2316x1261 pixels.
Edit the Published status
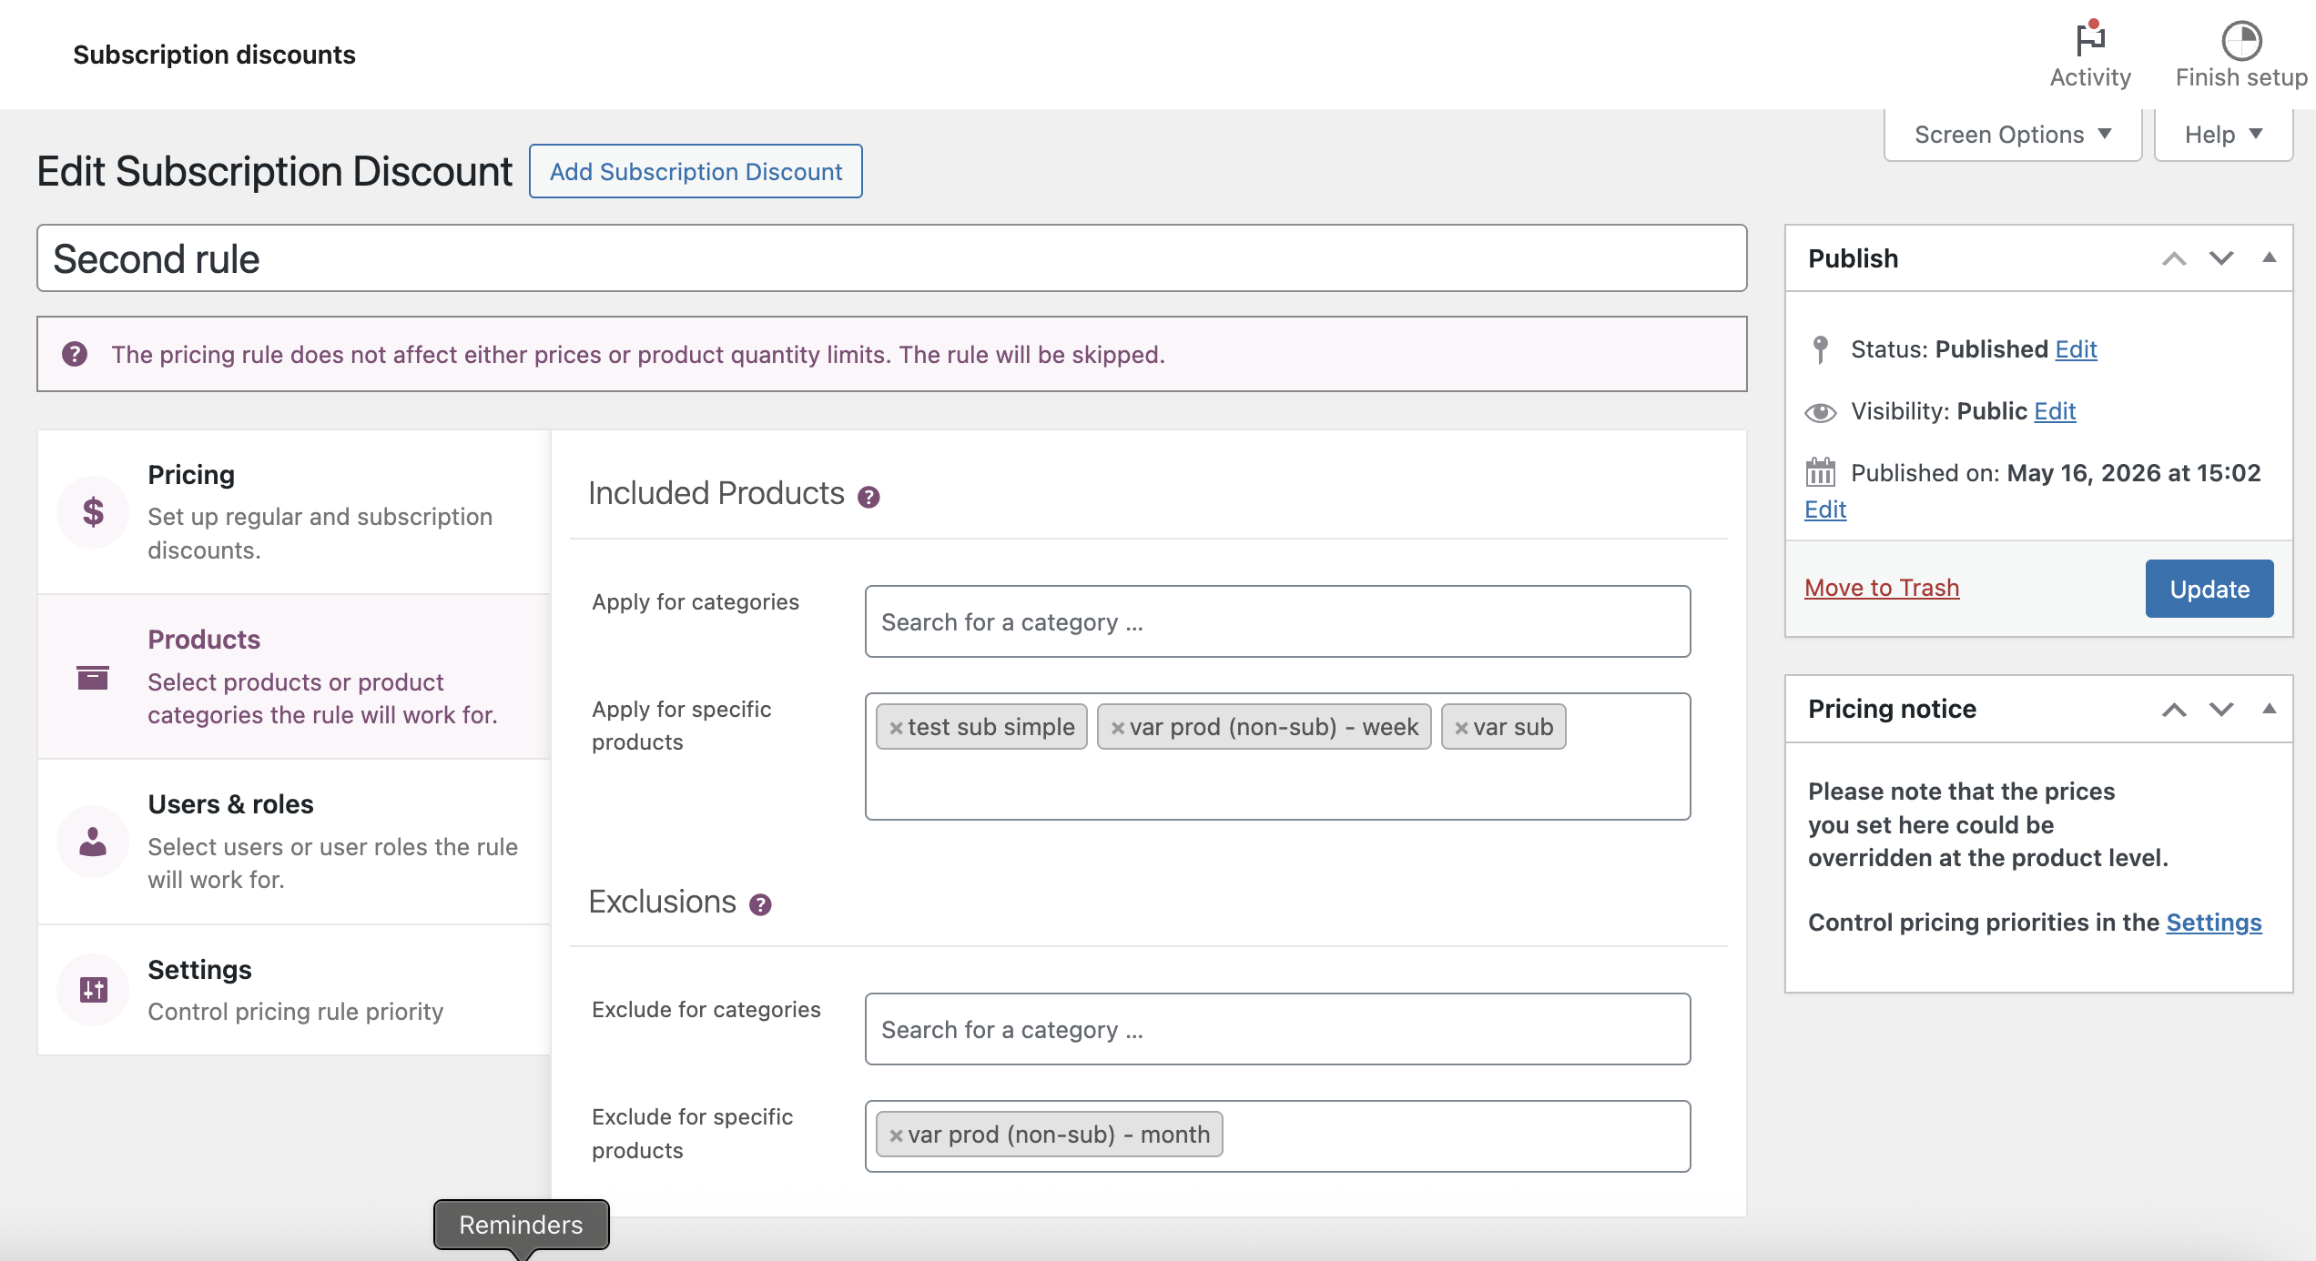pos(2076,349)
